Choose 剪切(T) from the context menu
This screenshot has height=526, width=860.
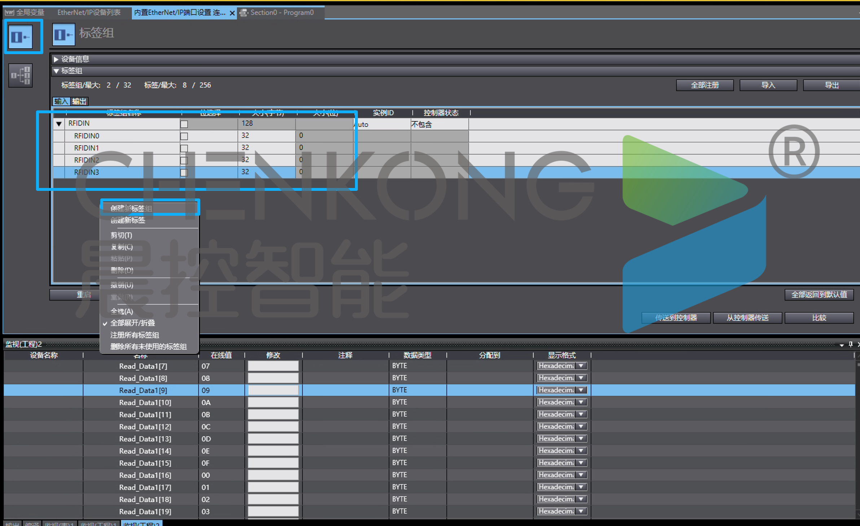pyautogui.click(x=150, y=235)
